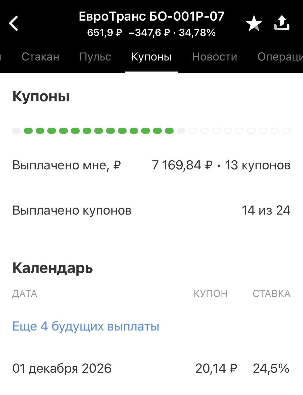The width and height of the screenshot is (303, 395).
Task: Tap the first grey coupon dot
Action: 17,131
